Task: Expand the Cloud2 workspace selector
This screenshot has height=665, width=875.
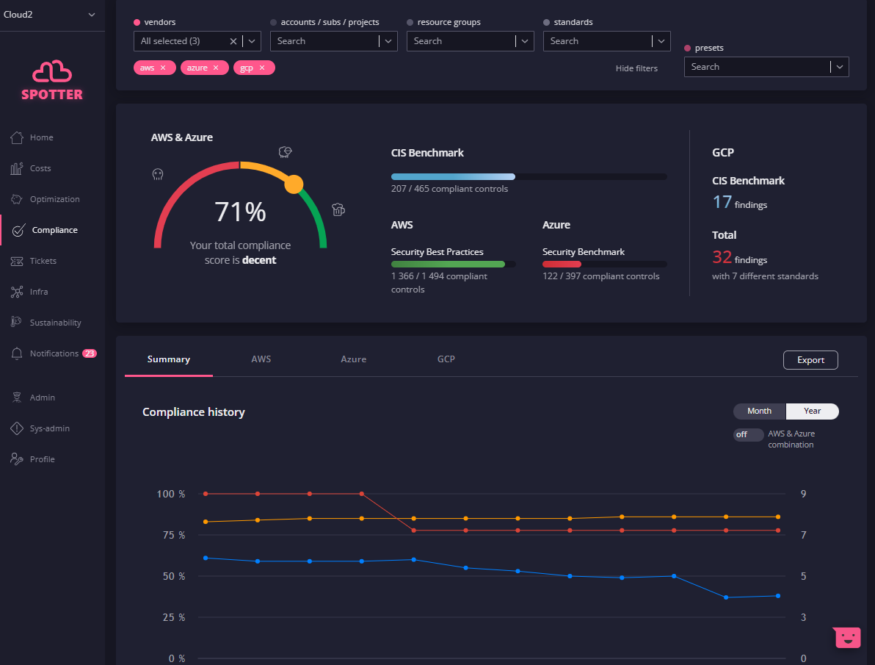Action: click(92, 15)
